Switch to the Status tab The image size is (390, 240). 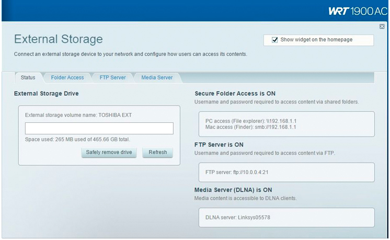click(x=28, y=77)
